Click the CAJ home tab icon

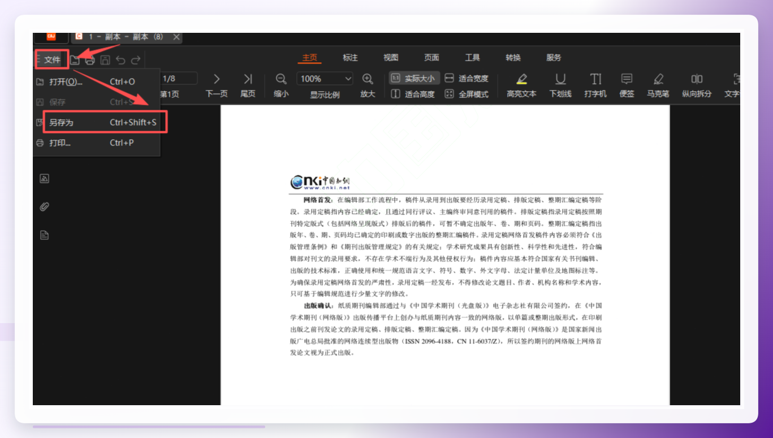[x=51, y=37]
